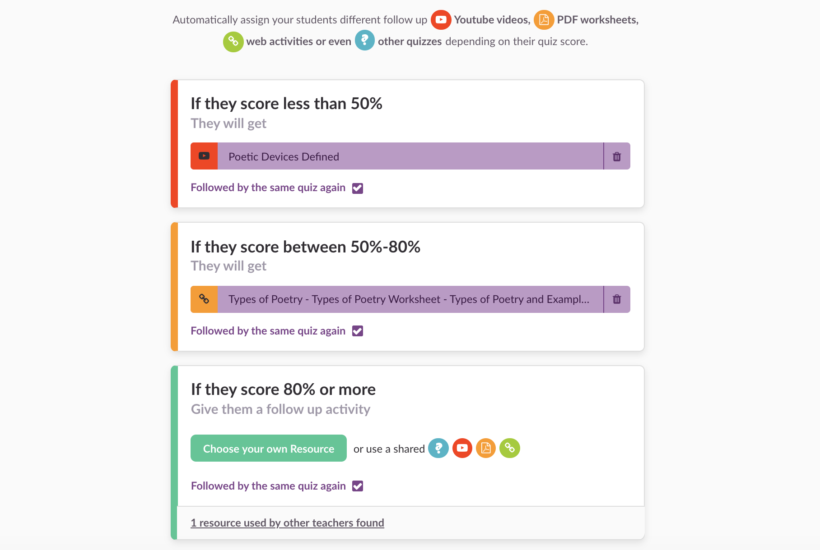Click header web activities link icon
This screenshot has width=820, height=550.
pos(233,41)
